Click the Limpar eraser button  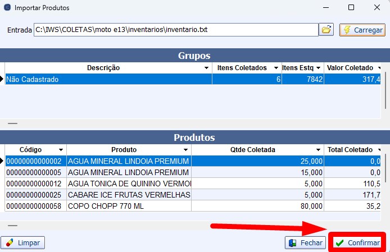pyautogui.click(x=23, y=243)
